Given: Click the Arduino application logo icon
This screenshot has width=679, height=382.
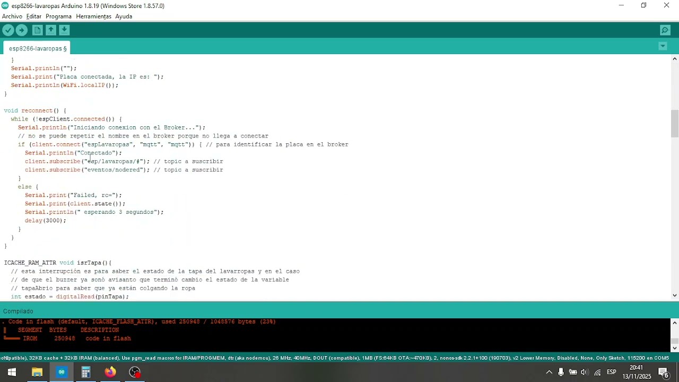Looking at the screenshot, I should tap(5, 5).
